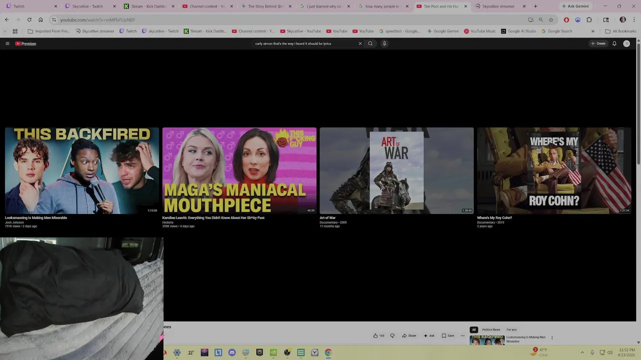Show hidden system tray icons

pyautogui.click(x=582, y=352)
